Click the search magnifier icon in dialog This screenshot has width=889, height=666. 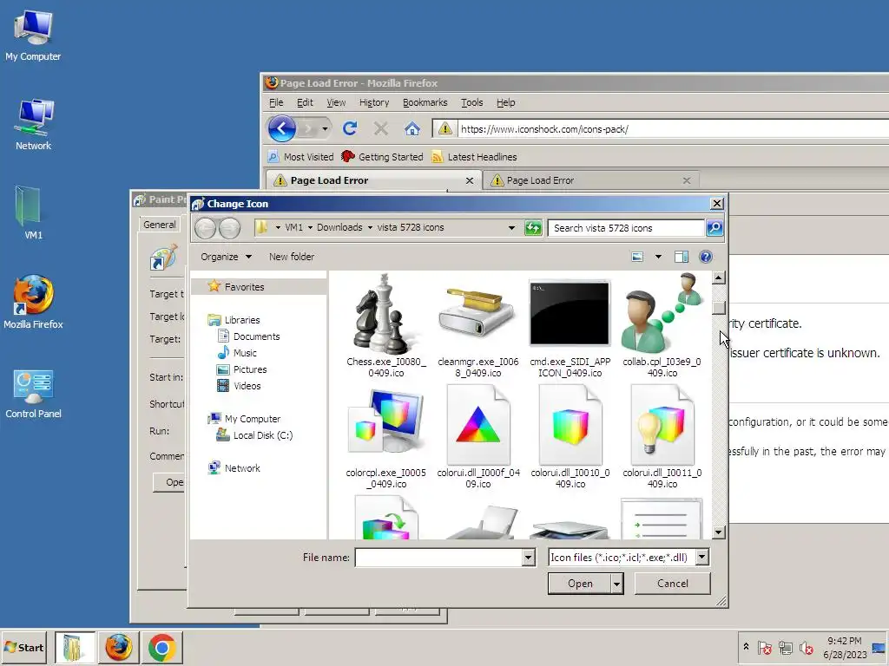pos(714,228)
